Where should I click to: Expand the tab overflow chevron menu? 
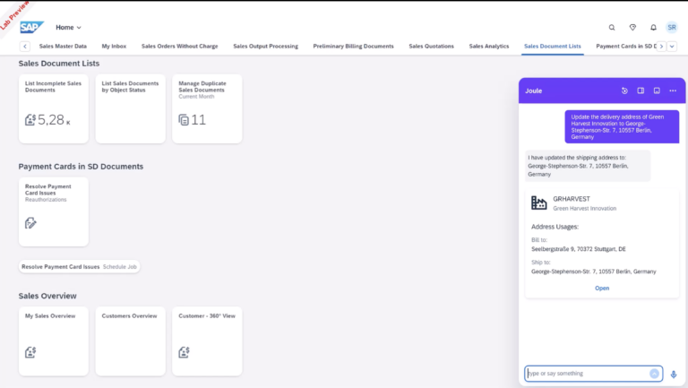click(673, 46)
